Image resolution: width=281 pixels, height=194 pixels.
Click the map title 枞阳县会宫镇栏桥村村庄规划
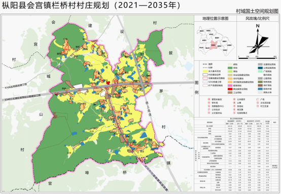coord(56,6)
